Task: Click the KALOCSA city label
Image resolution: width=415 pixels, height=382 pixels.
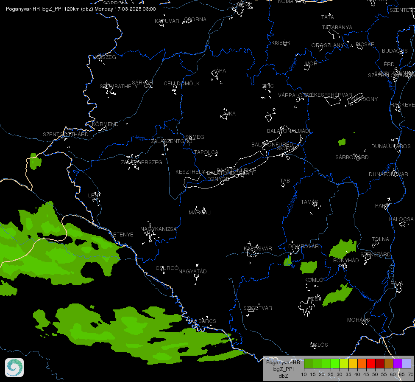Action: (401, 219)
